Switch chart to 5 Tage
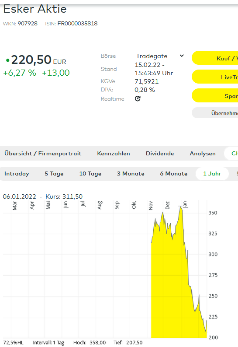This screenshot has width=238, height=347. click(54, 174)
